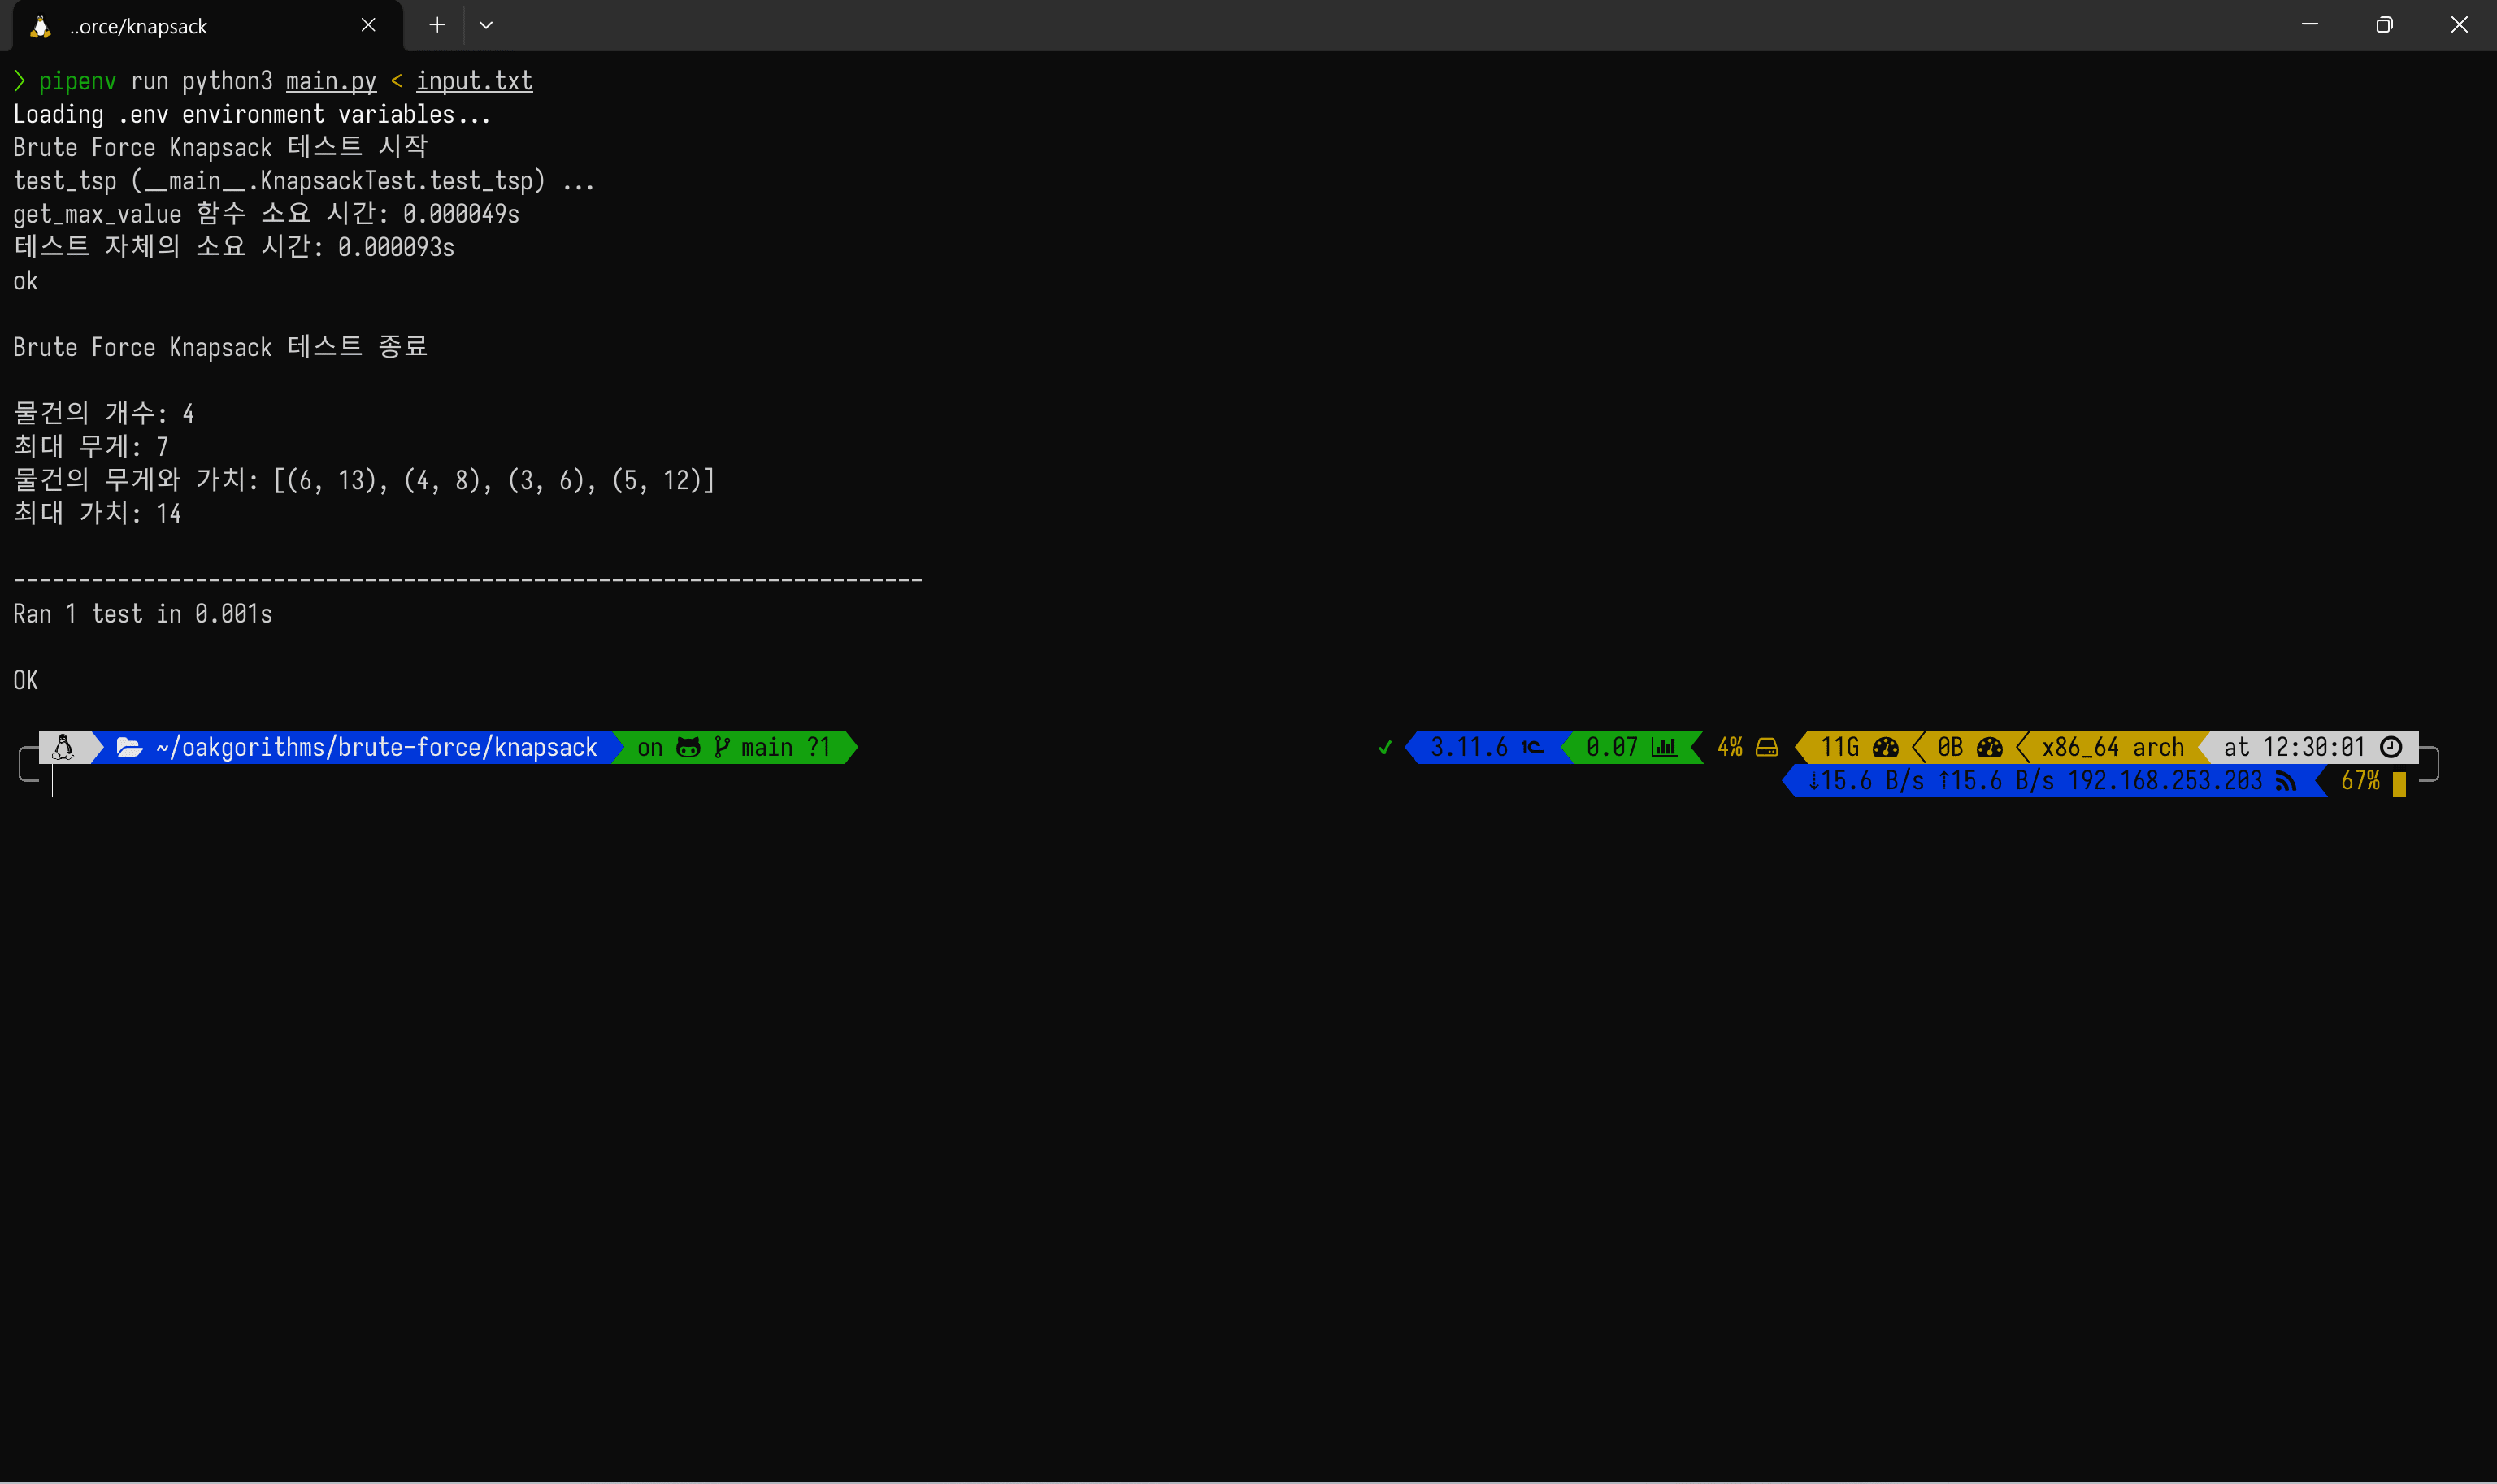Click the green checkmark status icon
This screenshot has height=1484, width=2497.
(x=1385, y=747)
